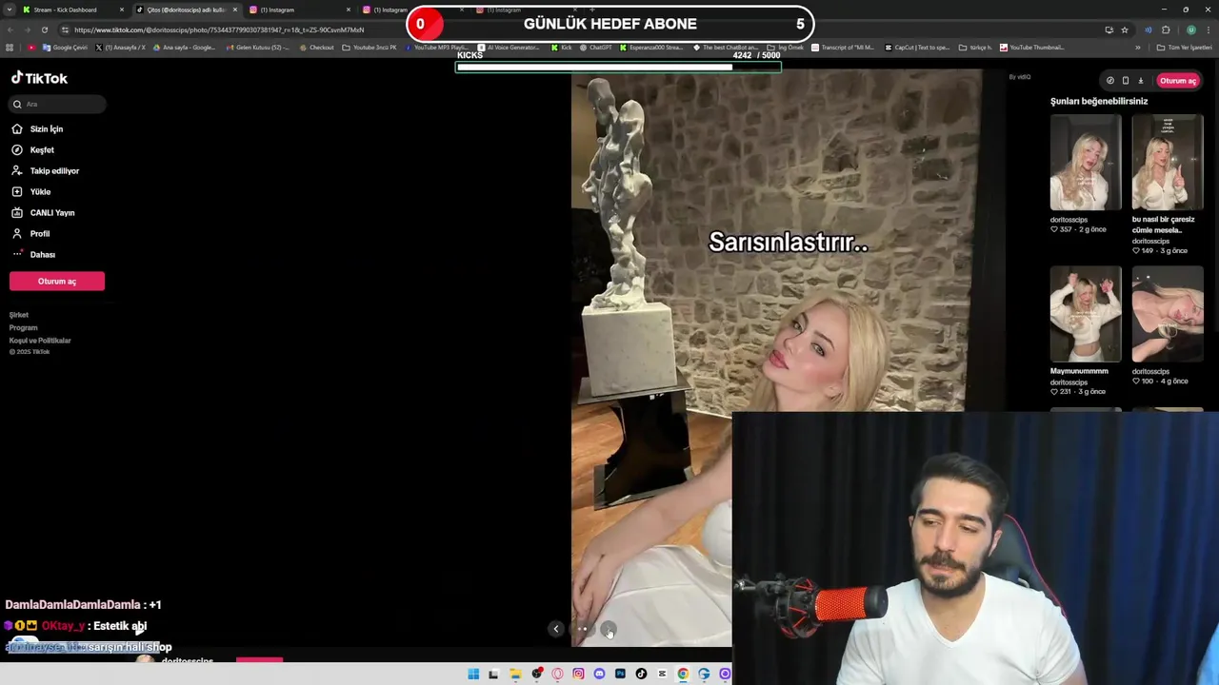The width and height of the screenshot is (1219, 685).
Task: Click the top-right Oturum aç button
Action: 1178,81
